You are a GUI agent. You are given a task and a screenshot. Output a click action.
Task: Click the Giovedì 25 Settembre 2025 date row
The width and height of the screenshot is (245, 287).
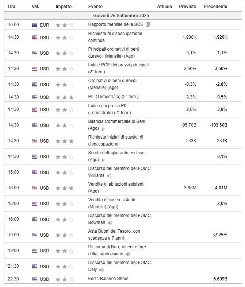point(121,16)
